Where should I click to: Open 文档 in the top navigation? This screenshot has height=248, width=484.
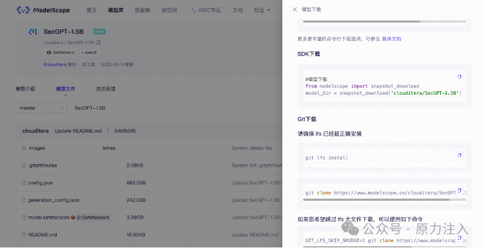(238, 10)
